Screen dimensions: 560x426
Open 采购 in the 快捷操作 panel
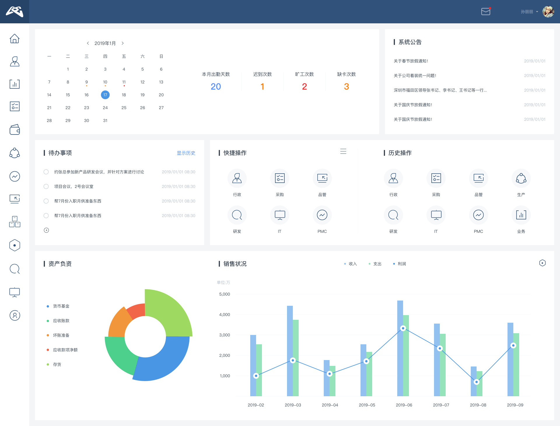(280, 183)
